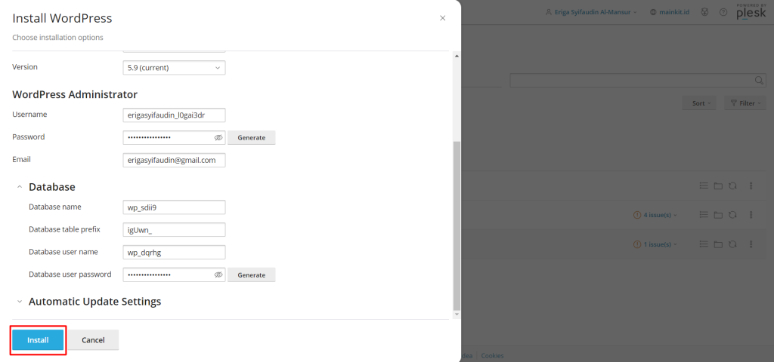The image size is (774, 362).
Task: Click the refresh icon in 1 issue(s) row
Action: coord(732,244)
